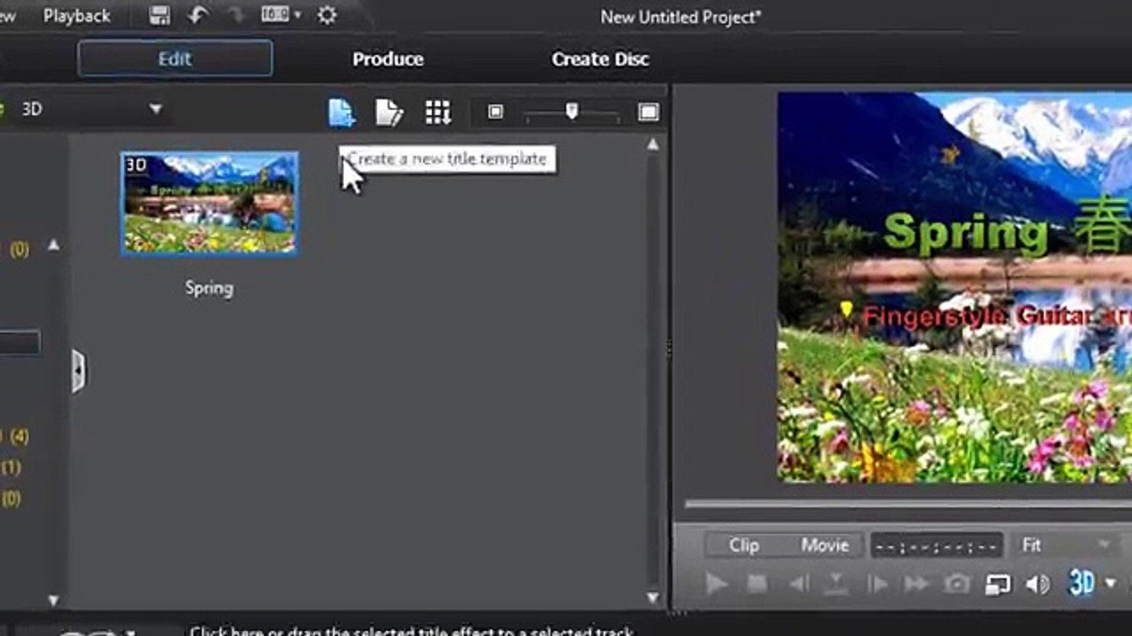Click the save project icon
Image resolution: width=1132 pixels, height=636 pixels.
[159, 15]
